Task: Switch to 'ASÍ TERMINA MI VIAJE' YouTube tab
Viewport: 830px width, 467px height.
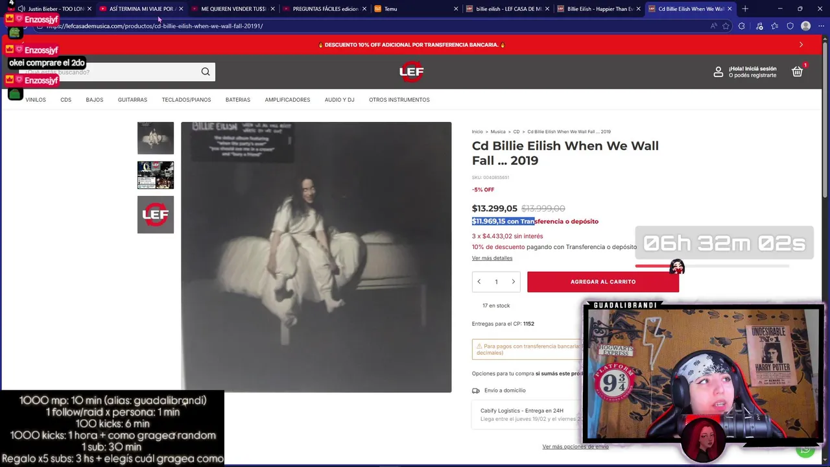Action: [141, 8]
